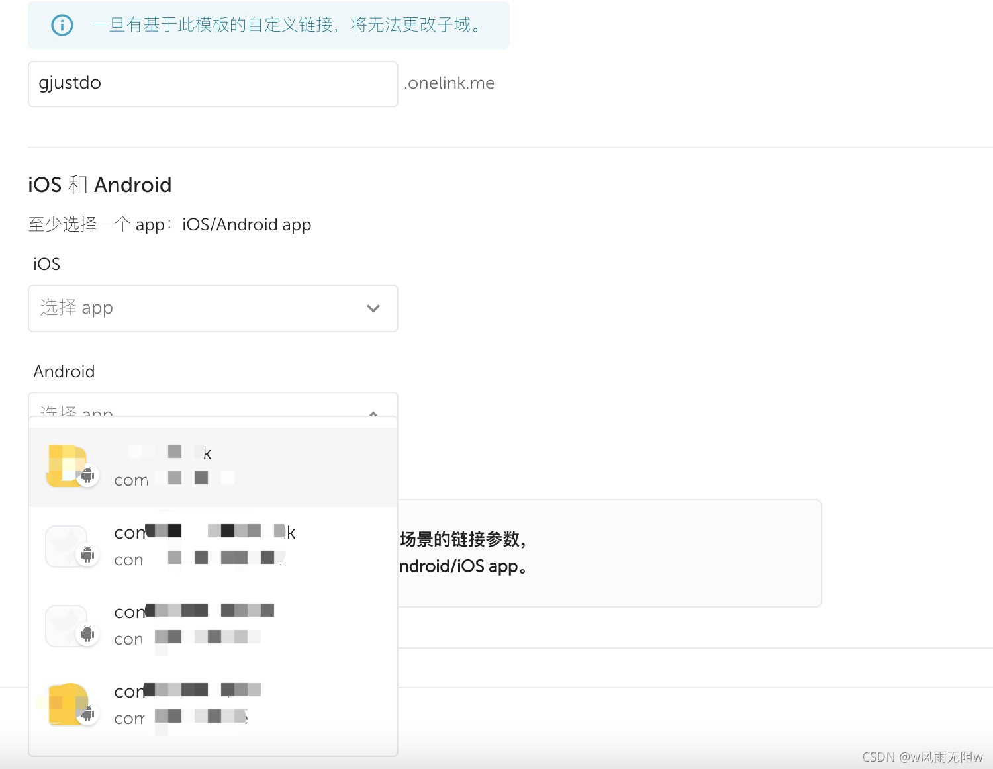
Task: Click the Android badge on the fourth app icon
Action: click(x=87, y=713)
